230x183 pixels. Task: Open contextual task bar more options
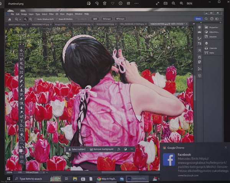pos(132,149)
